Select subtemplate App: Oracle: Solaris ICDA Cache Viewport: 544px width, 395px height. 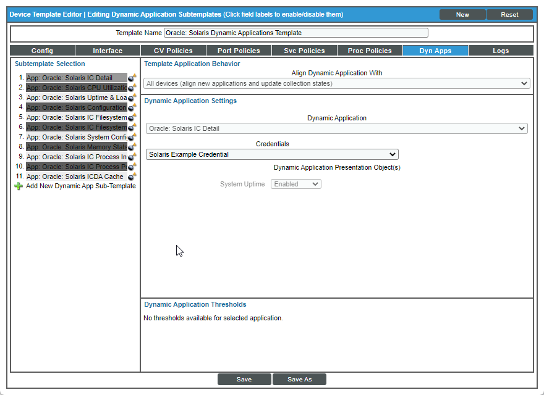77,177
